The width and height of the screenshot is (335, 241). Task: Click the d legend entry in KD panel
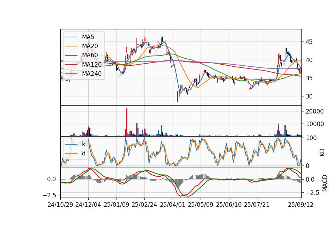pos(83,153)
